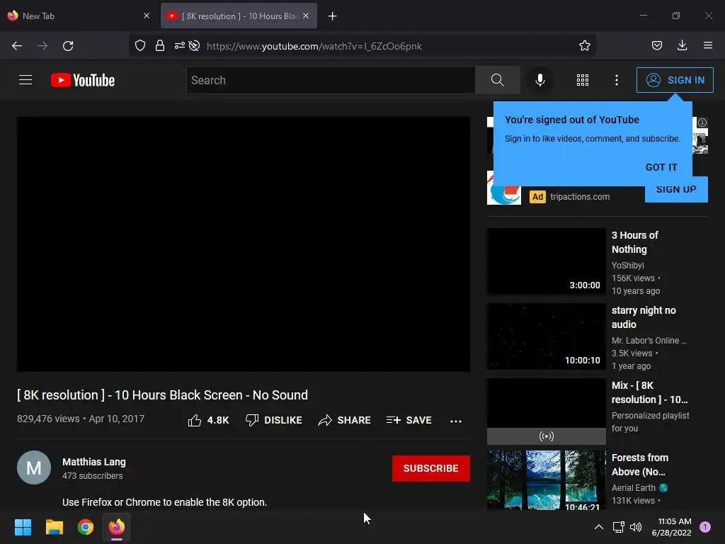Open site permissions icon in address bar
The height and width of the screenshot is (544, 725).
pyautogui.click(x=179, y=46)
